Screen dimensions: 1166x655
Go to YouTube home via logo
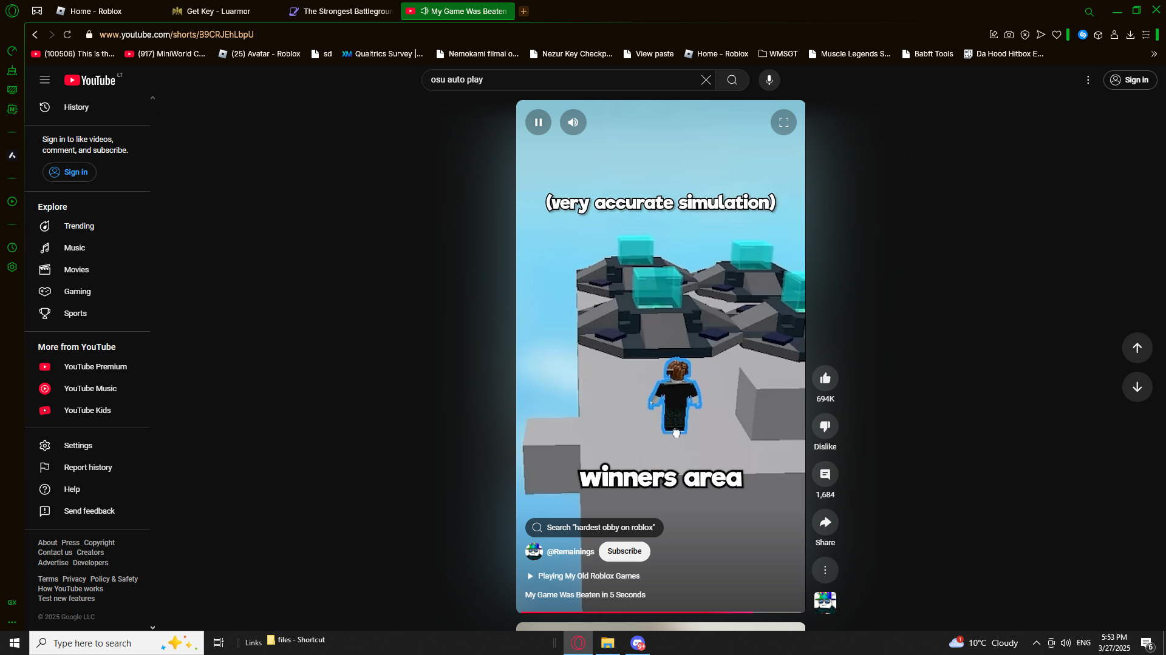tap(90, 81)
